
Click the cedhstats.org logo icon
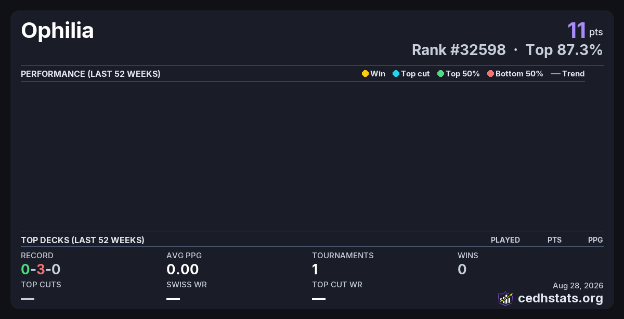[x=505, y=298]
